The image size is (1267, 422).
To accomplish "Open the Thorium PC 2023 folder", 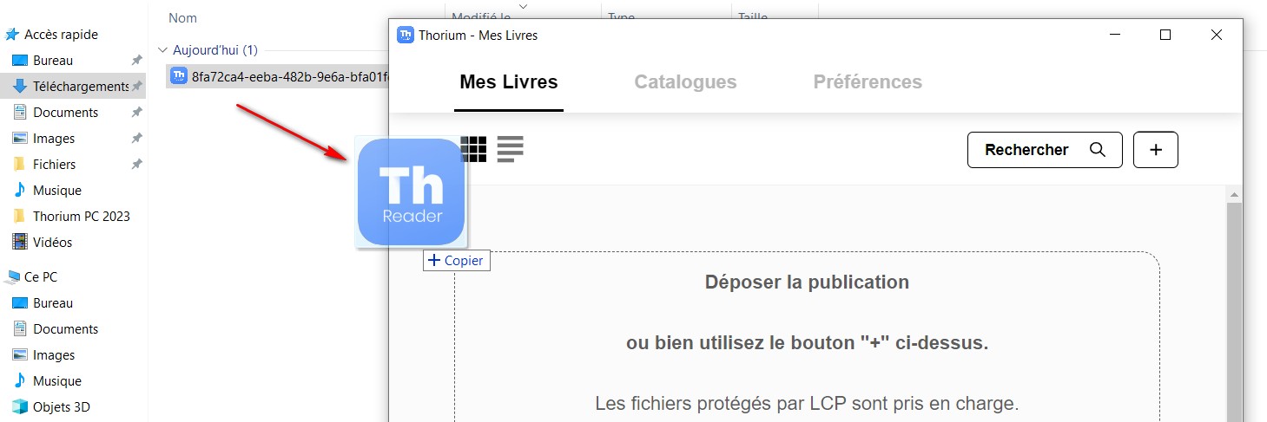I will [x=81, y=216].
